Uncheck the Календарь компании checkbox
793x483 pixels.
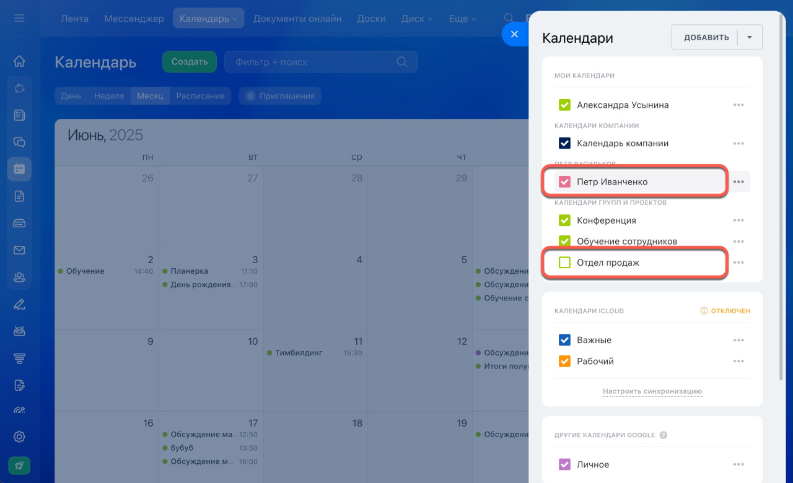coord(564,144)
